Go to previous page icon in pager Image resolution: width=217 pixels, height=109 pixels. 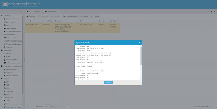tap(32, 107)
